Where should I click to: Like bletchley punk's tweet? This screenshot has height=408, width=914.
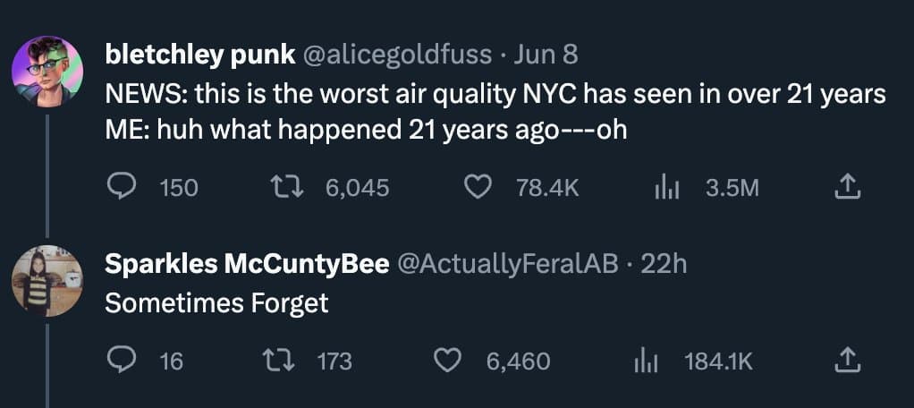[480, 187]
